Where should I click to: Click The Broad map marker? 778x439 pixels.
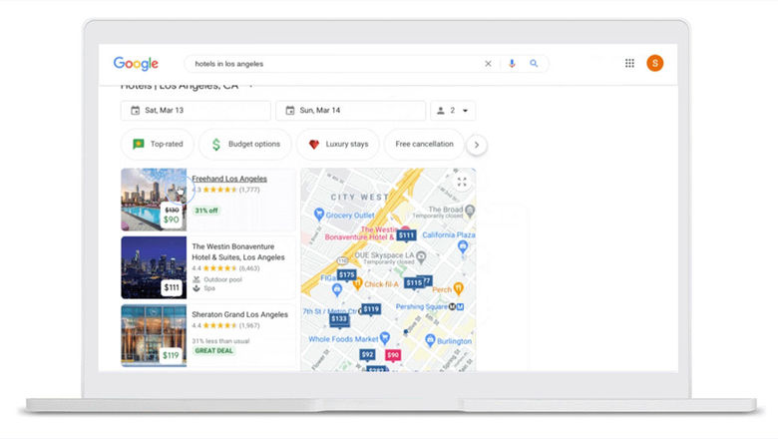470,211
